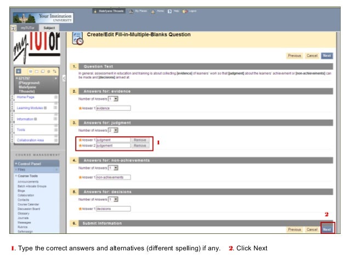The width and height of the screenshot is (350, 263).
Task: Click the blue plus add-menu-item icon
Action: tap(19, 71)
